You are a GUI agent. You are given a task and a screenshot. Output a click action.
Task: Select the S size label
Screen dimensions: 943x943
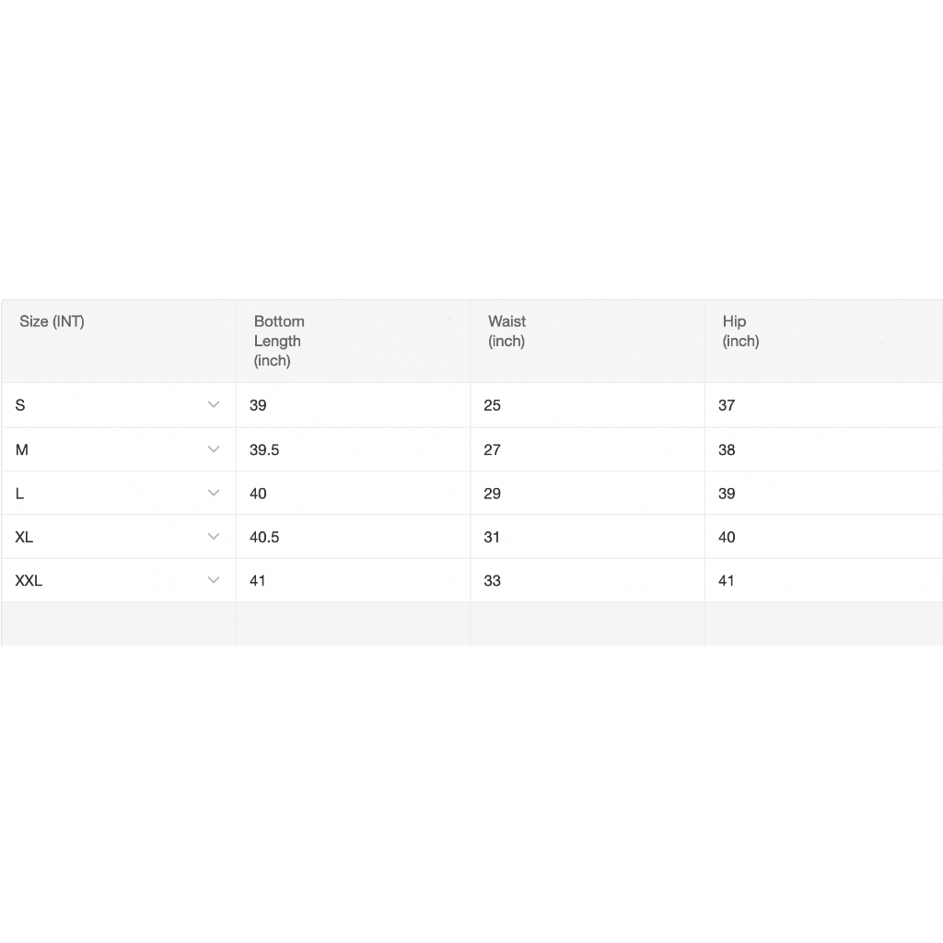pyautogui.click(x=20, y=405)
